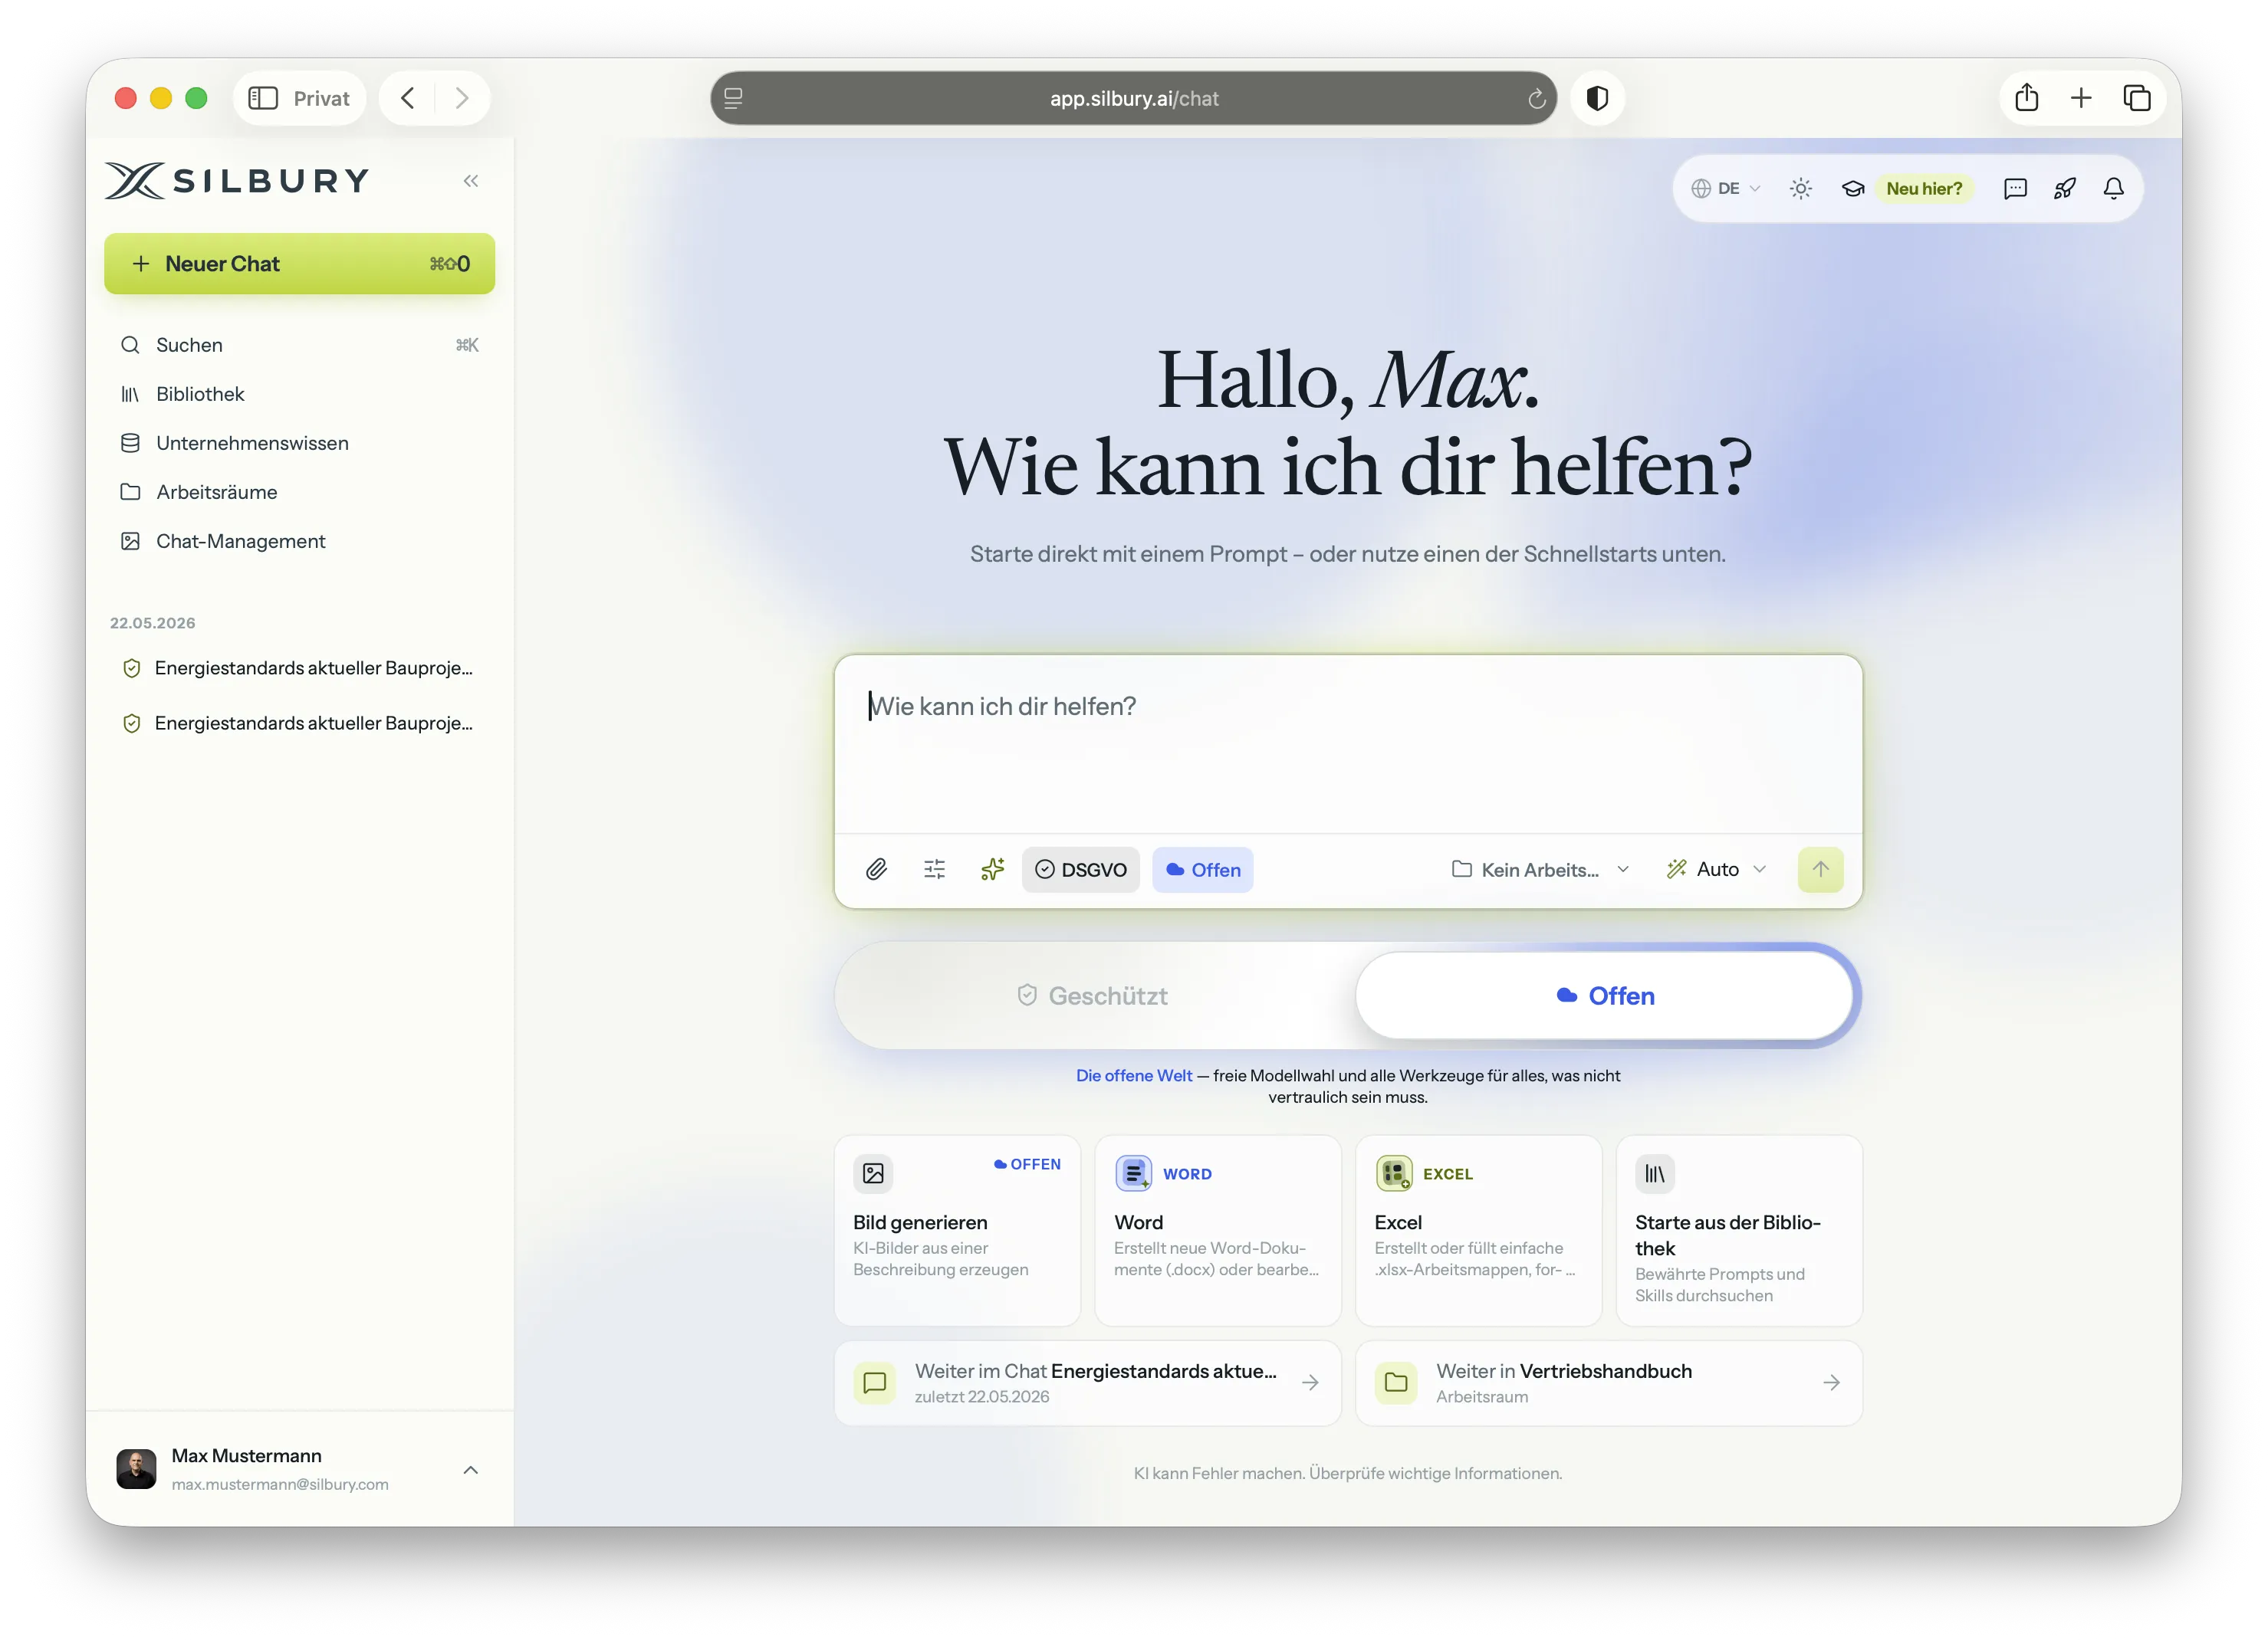Screen dimensions: 2268x1640
Task: Toggle the Safari sidebar icon
Action: pyautogui.click(x=263, y=98)
